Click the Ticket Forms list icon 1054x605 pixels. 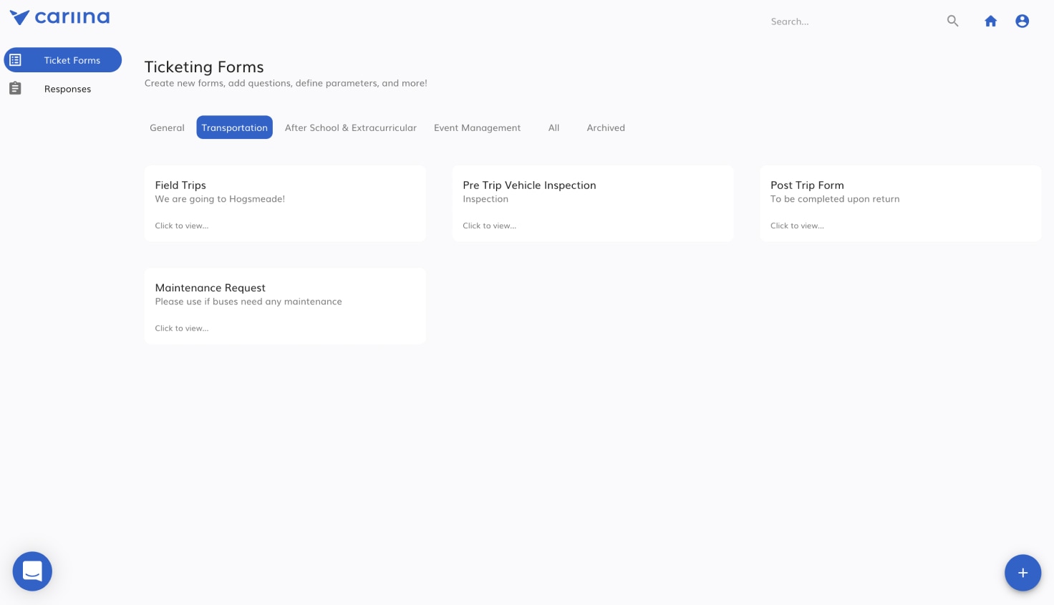tap(16, 60)
